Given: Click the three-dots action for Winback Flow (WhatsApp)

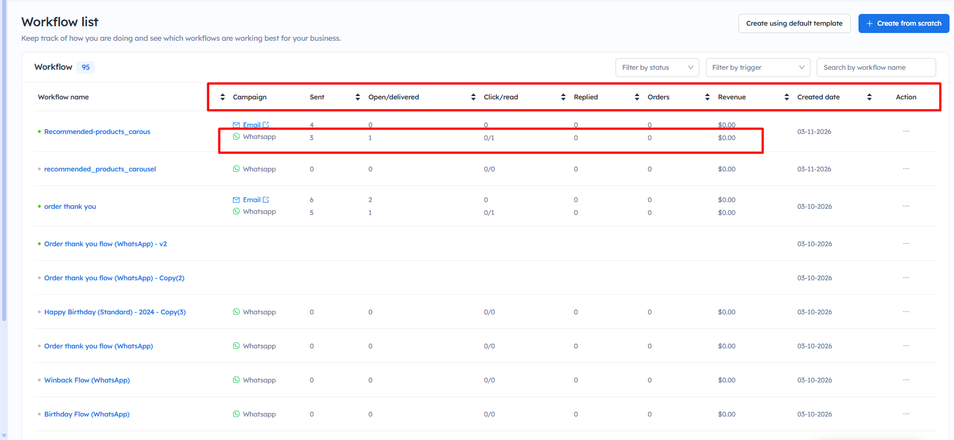Looking at the screenshot, I should 905,380.
